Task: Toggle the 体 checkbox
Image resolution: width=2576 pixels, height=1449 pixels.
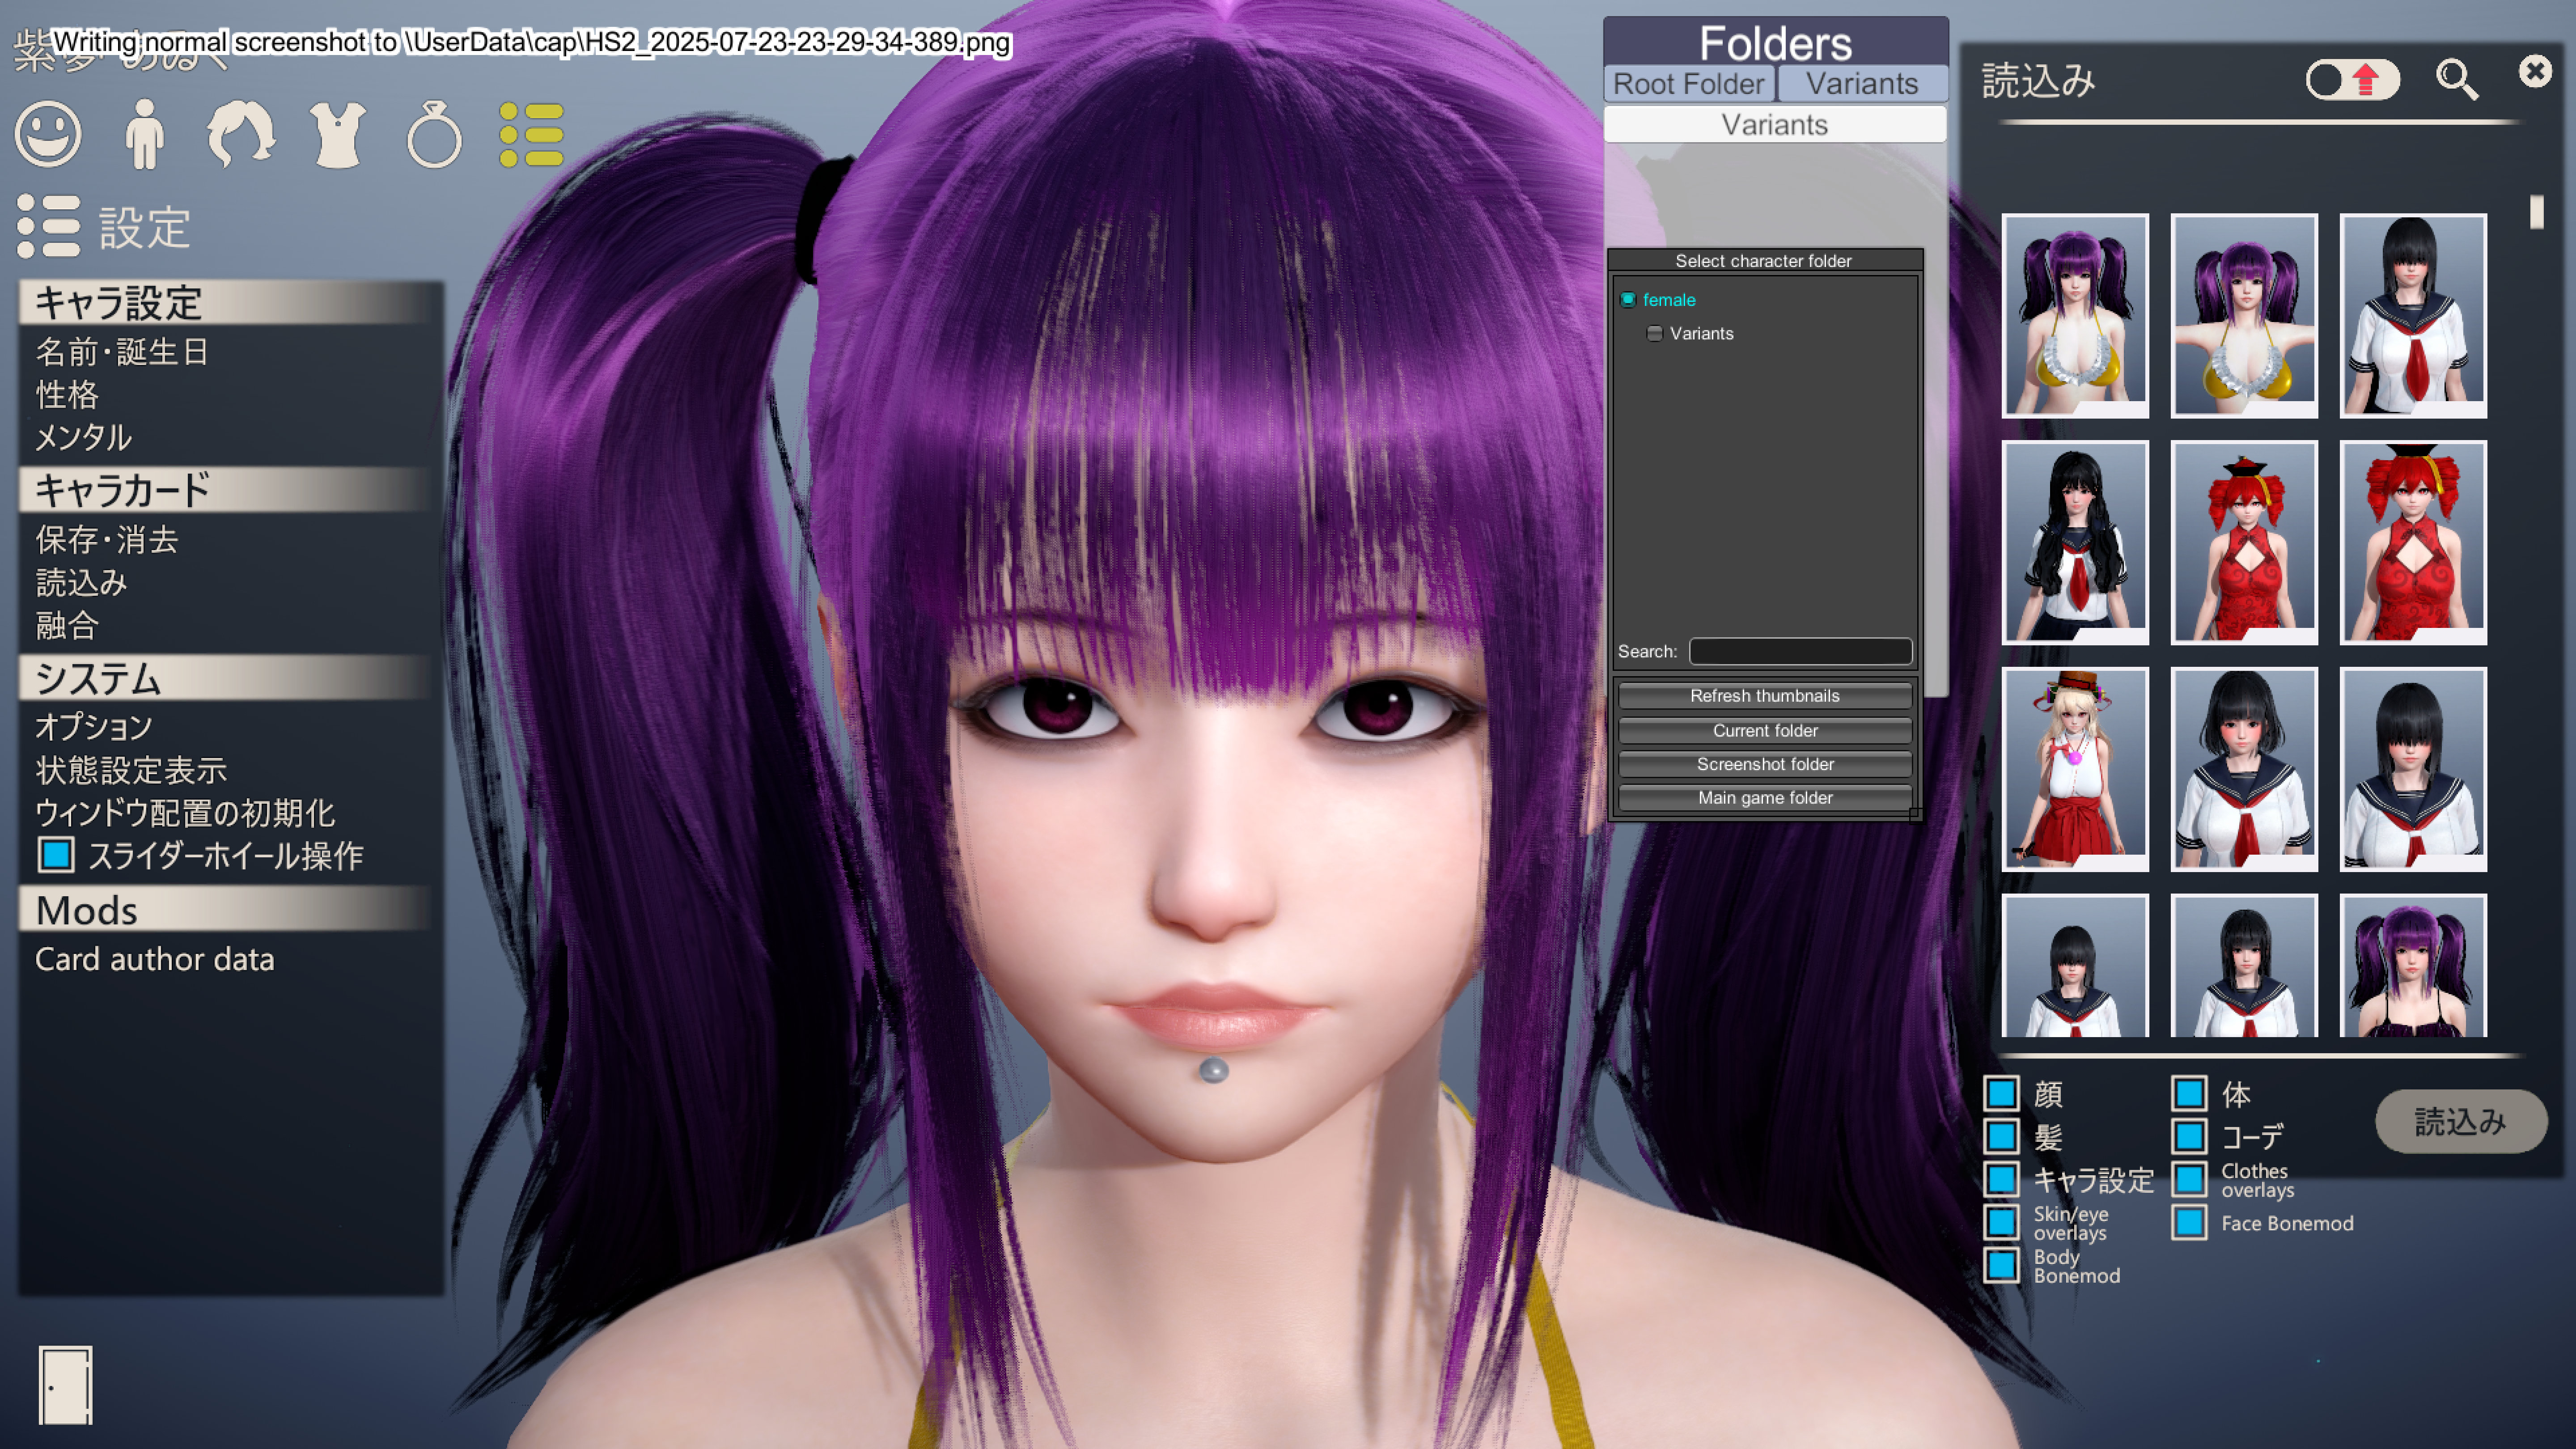Action: 2189,1093
